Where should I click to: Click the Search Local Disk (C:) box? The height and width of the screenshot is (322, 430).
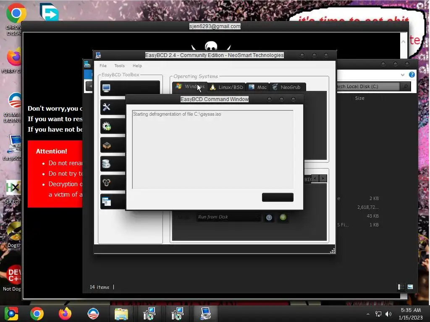[x=368, y=86]
